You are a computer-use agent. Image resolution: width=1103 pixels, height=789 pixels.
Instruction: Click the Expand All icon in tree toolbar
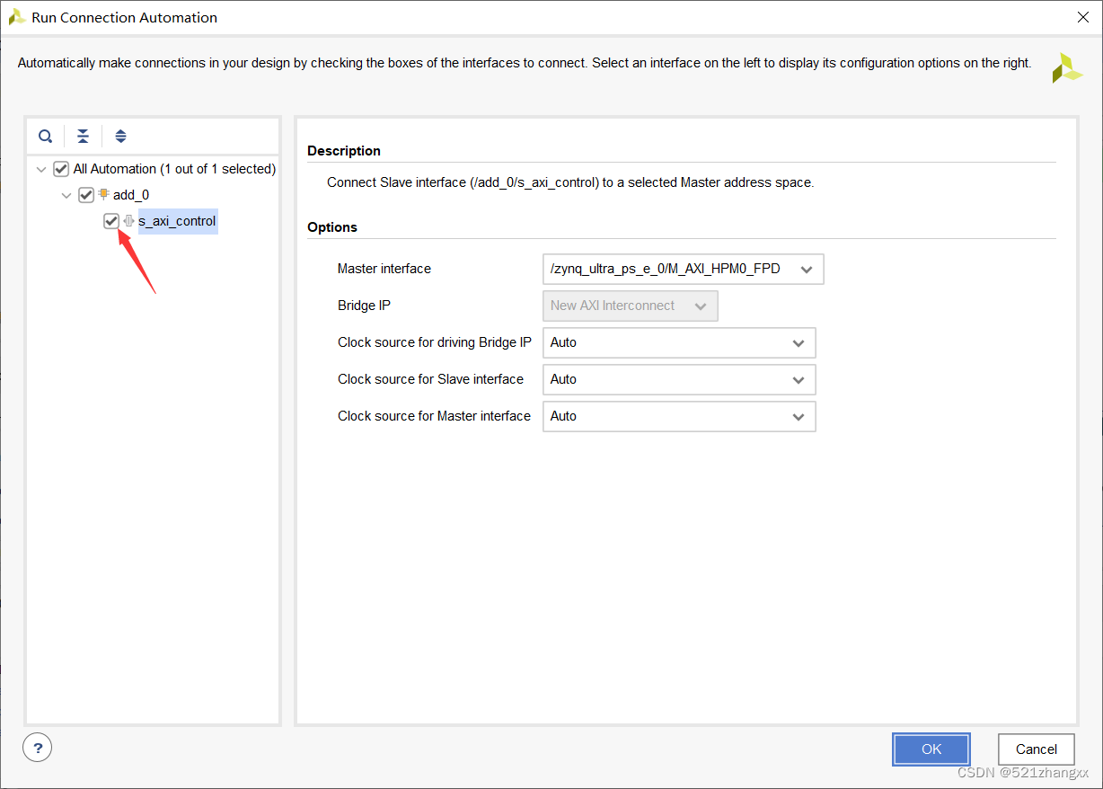point(120,137)
